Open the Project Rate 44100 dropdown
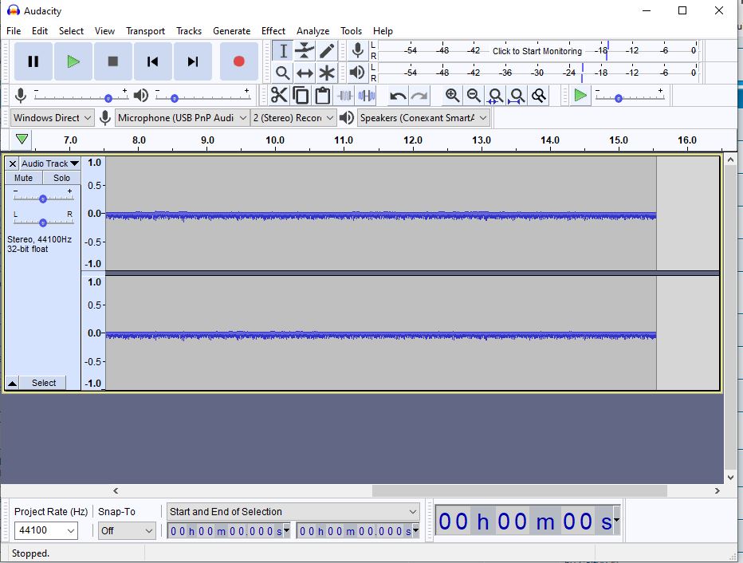The height and width of the screenshot is (563, 743). click(45, 530)
